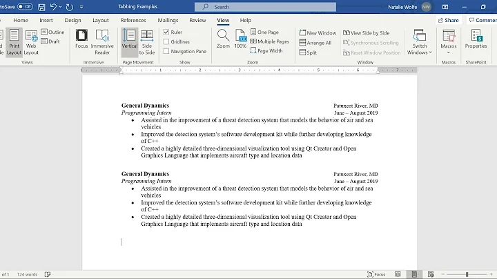This screenshot has height=279, width=497.
Task: Open Ribbon Display Options icon
Action: point(445,7)
